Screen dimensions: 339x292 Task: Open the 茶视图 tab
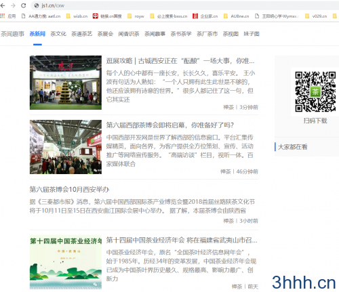point(231,34)
